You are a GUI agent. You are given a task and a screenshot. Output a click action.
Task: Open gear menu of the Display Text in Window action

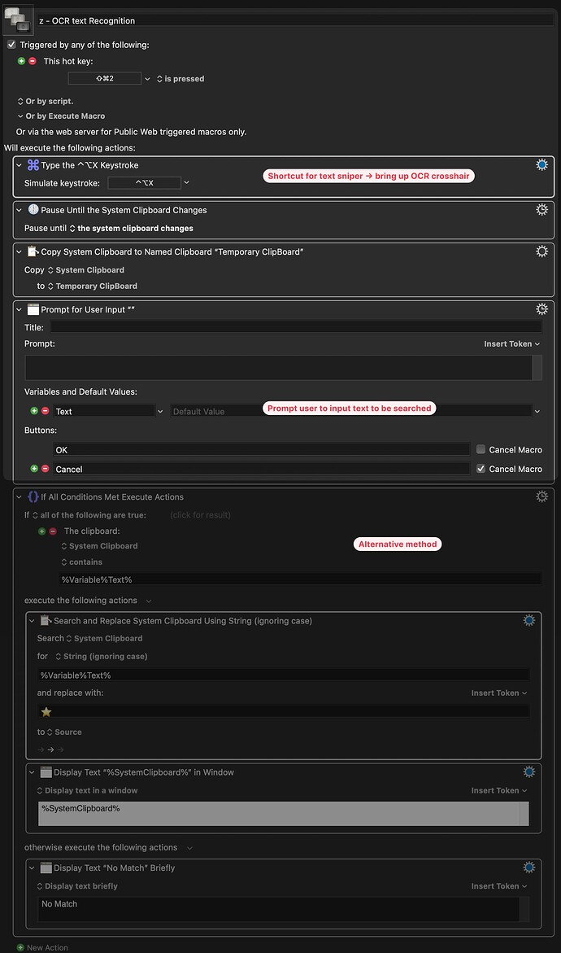[528, 772]
